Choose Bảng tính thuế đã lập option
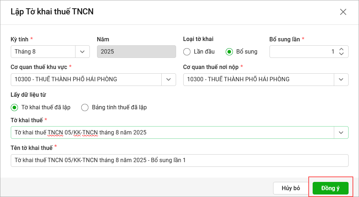This screenshot has width=359, height=197. [x=85, y=107]
